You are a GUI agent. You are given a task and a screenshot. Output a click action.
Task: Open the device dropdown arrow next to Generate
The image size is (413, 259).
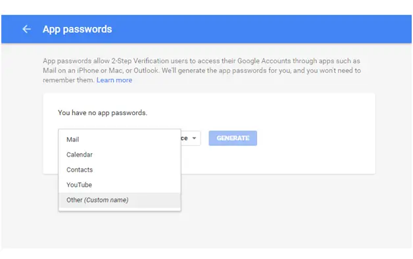point(194,138)
